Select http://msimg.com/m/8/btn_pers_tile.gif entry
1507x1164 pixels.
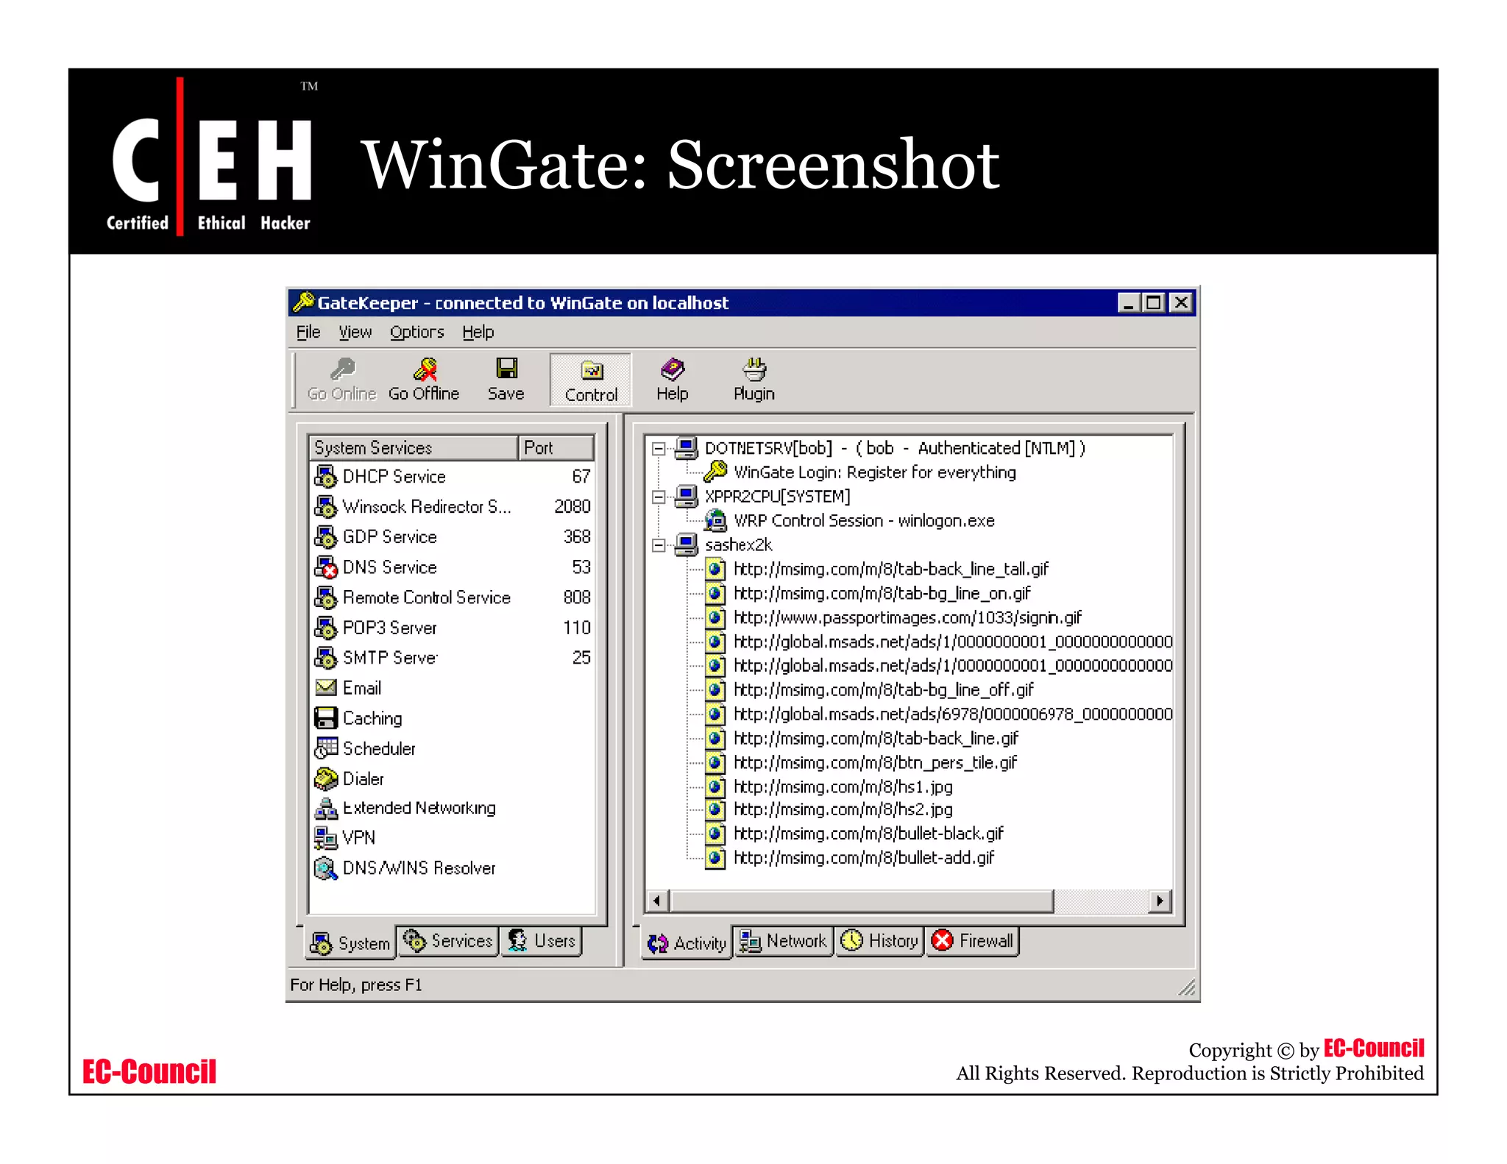point(875,762)
